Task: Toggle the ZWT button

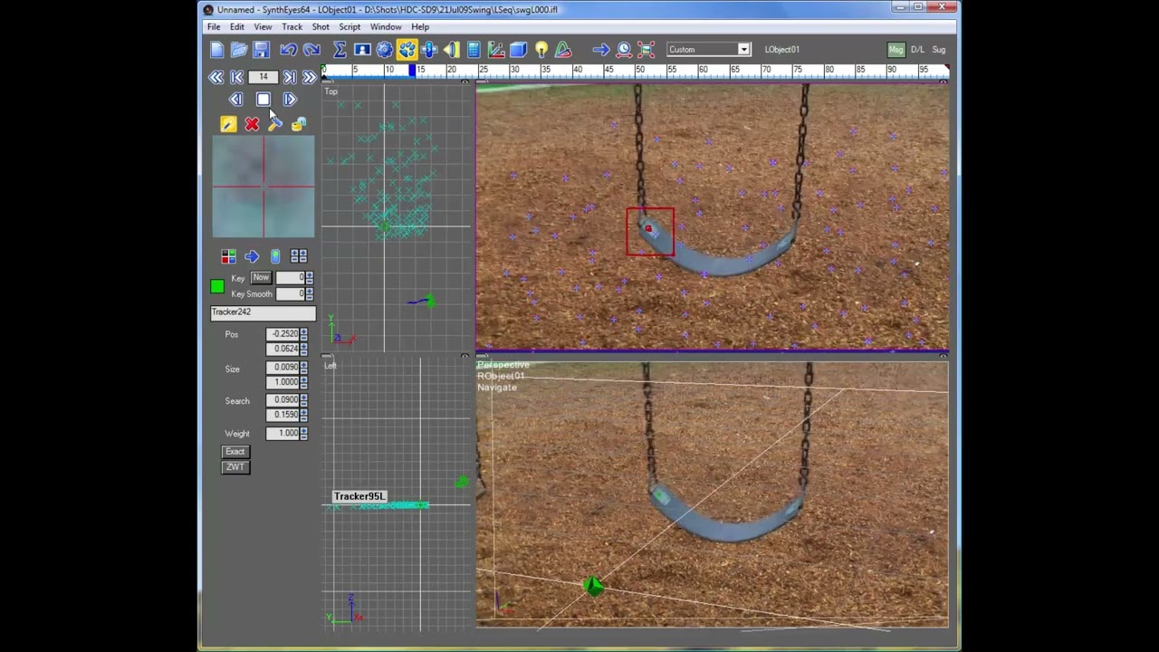Action: [x=235, y=467]
